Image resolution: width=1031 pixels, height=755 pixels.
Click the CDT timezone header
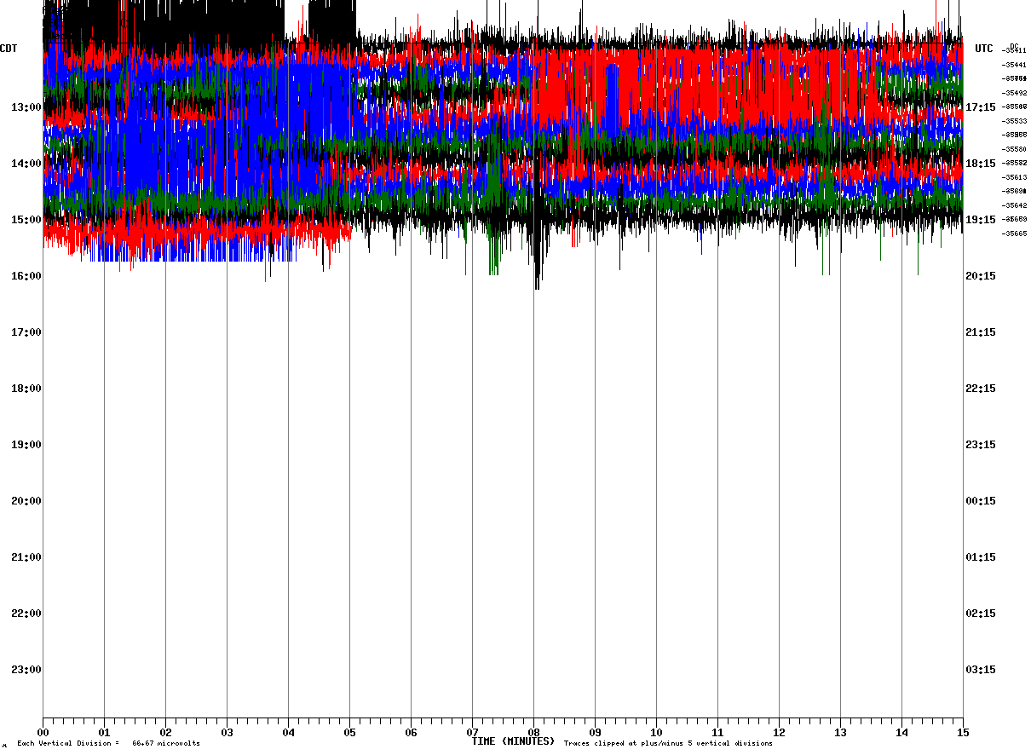pyautogui.click(x=9, y=49)
